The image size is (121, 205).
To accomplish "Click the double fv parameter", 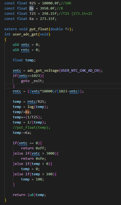I will (x=60, y=29).
